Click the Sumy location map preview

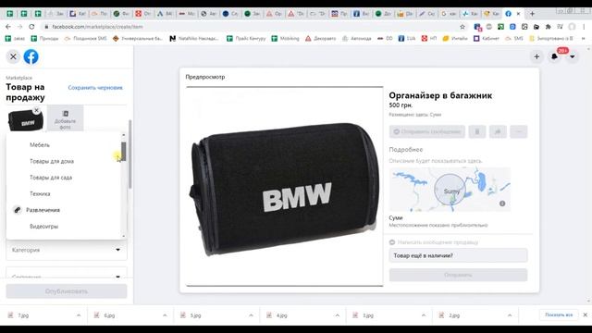coord(450,190)
